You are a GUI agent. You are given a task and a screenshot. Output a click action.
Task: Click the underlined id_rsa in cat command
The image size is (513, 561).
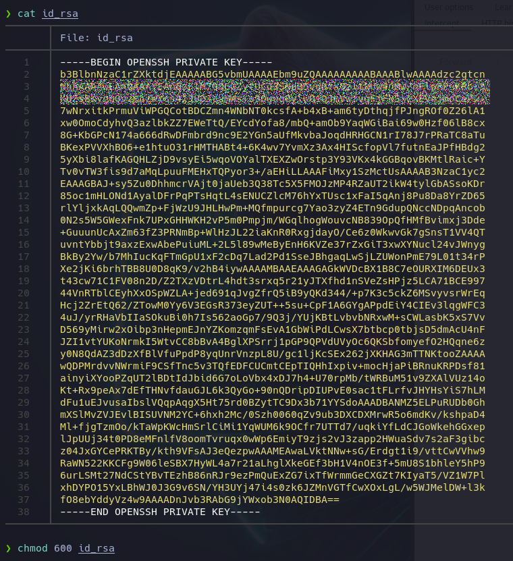[x=60, y=14]
